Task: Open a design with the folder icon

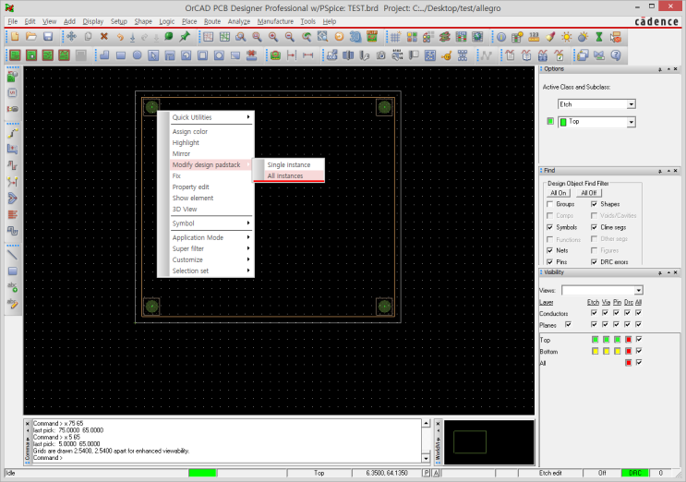Action: [x=31, y=36]
